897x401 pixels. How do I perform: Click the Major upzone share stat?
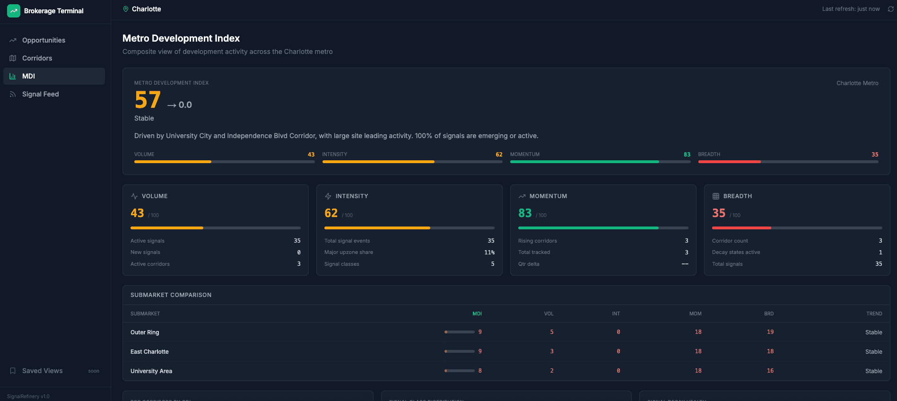point(409,253)
